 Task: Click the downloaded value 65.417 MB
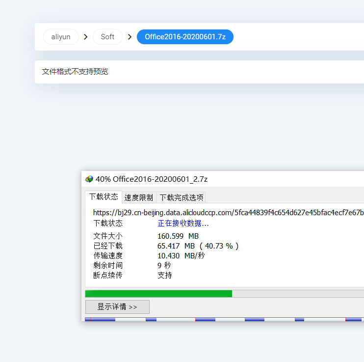point(176,246)
